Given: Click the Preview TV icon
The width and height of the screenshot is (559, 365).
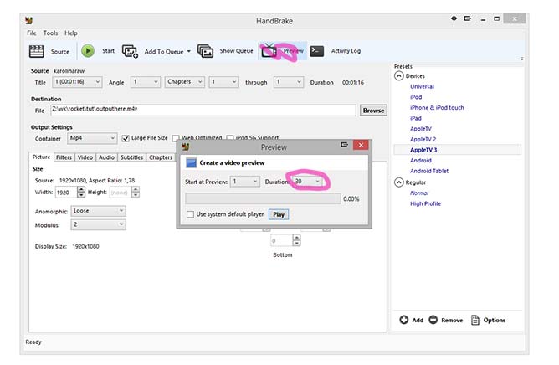Looking at the screenshot, I should (x=269, y=51).
